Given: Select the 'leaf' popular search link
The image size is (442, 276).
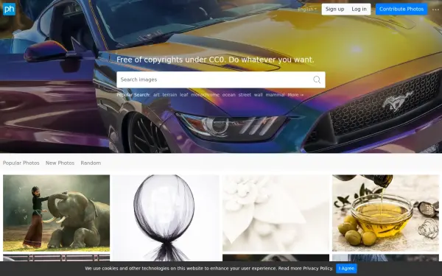Looking at the screenshot, I should 183,95.
